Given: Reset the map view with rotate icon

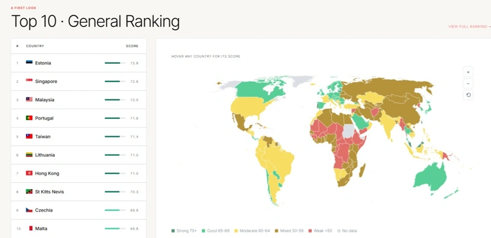Looking at the screenshot, I should 468,95.
